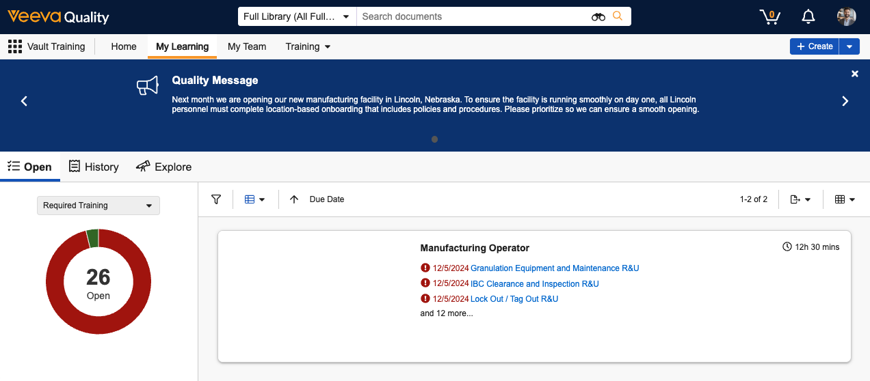Switch to the Explore tab
870x381 pixels.
pyautogui.click(x=163, y=167)
